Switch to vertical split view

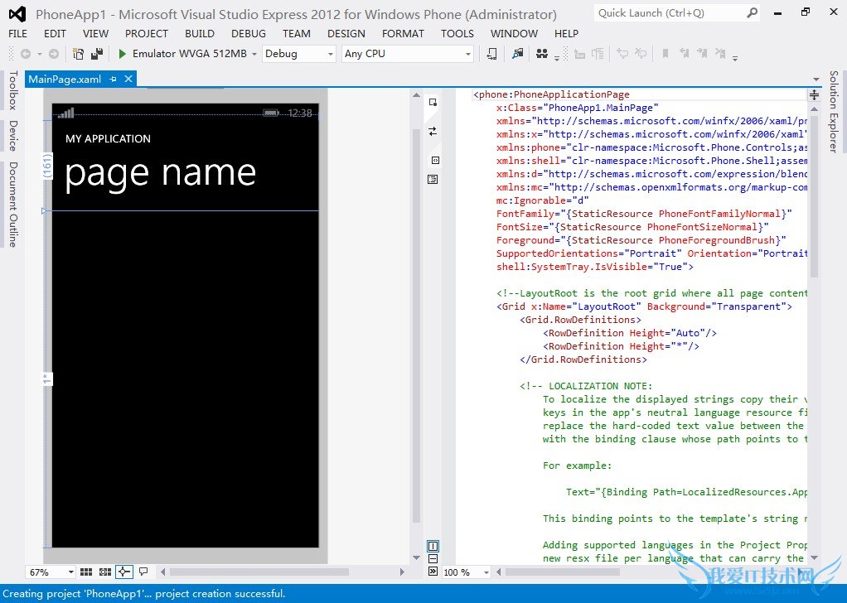[x=433, y=546]
